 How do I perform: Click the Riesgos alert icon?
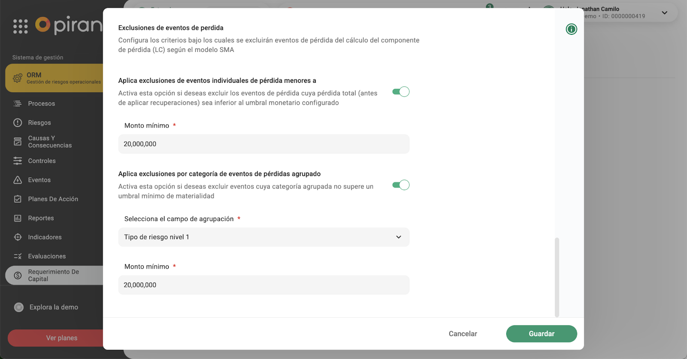[x=18, y=123]
